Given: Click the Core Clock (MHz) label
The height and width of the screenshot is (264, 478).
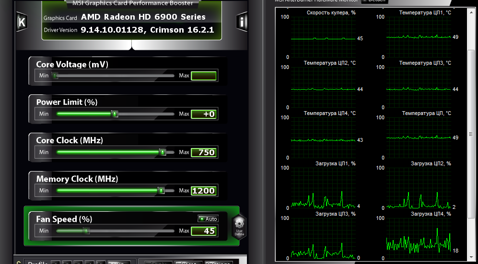Looking at the screenshot, I should coord(70,140).
